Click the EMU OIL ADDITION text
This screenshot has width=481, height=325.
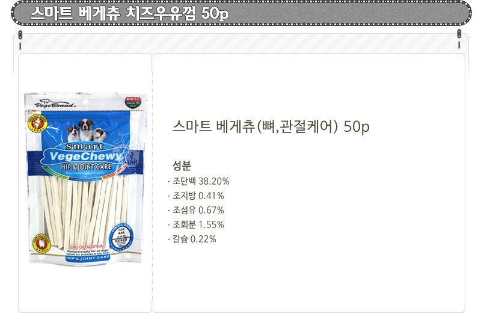click(87, 247)
